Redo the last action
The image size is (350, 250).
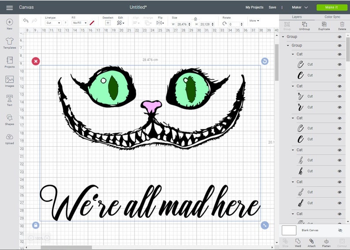click(34, 21)
